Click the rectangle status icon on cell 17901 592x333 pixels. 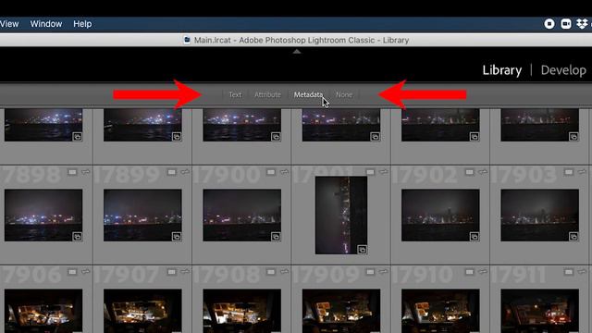coord(370,172)
